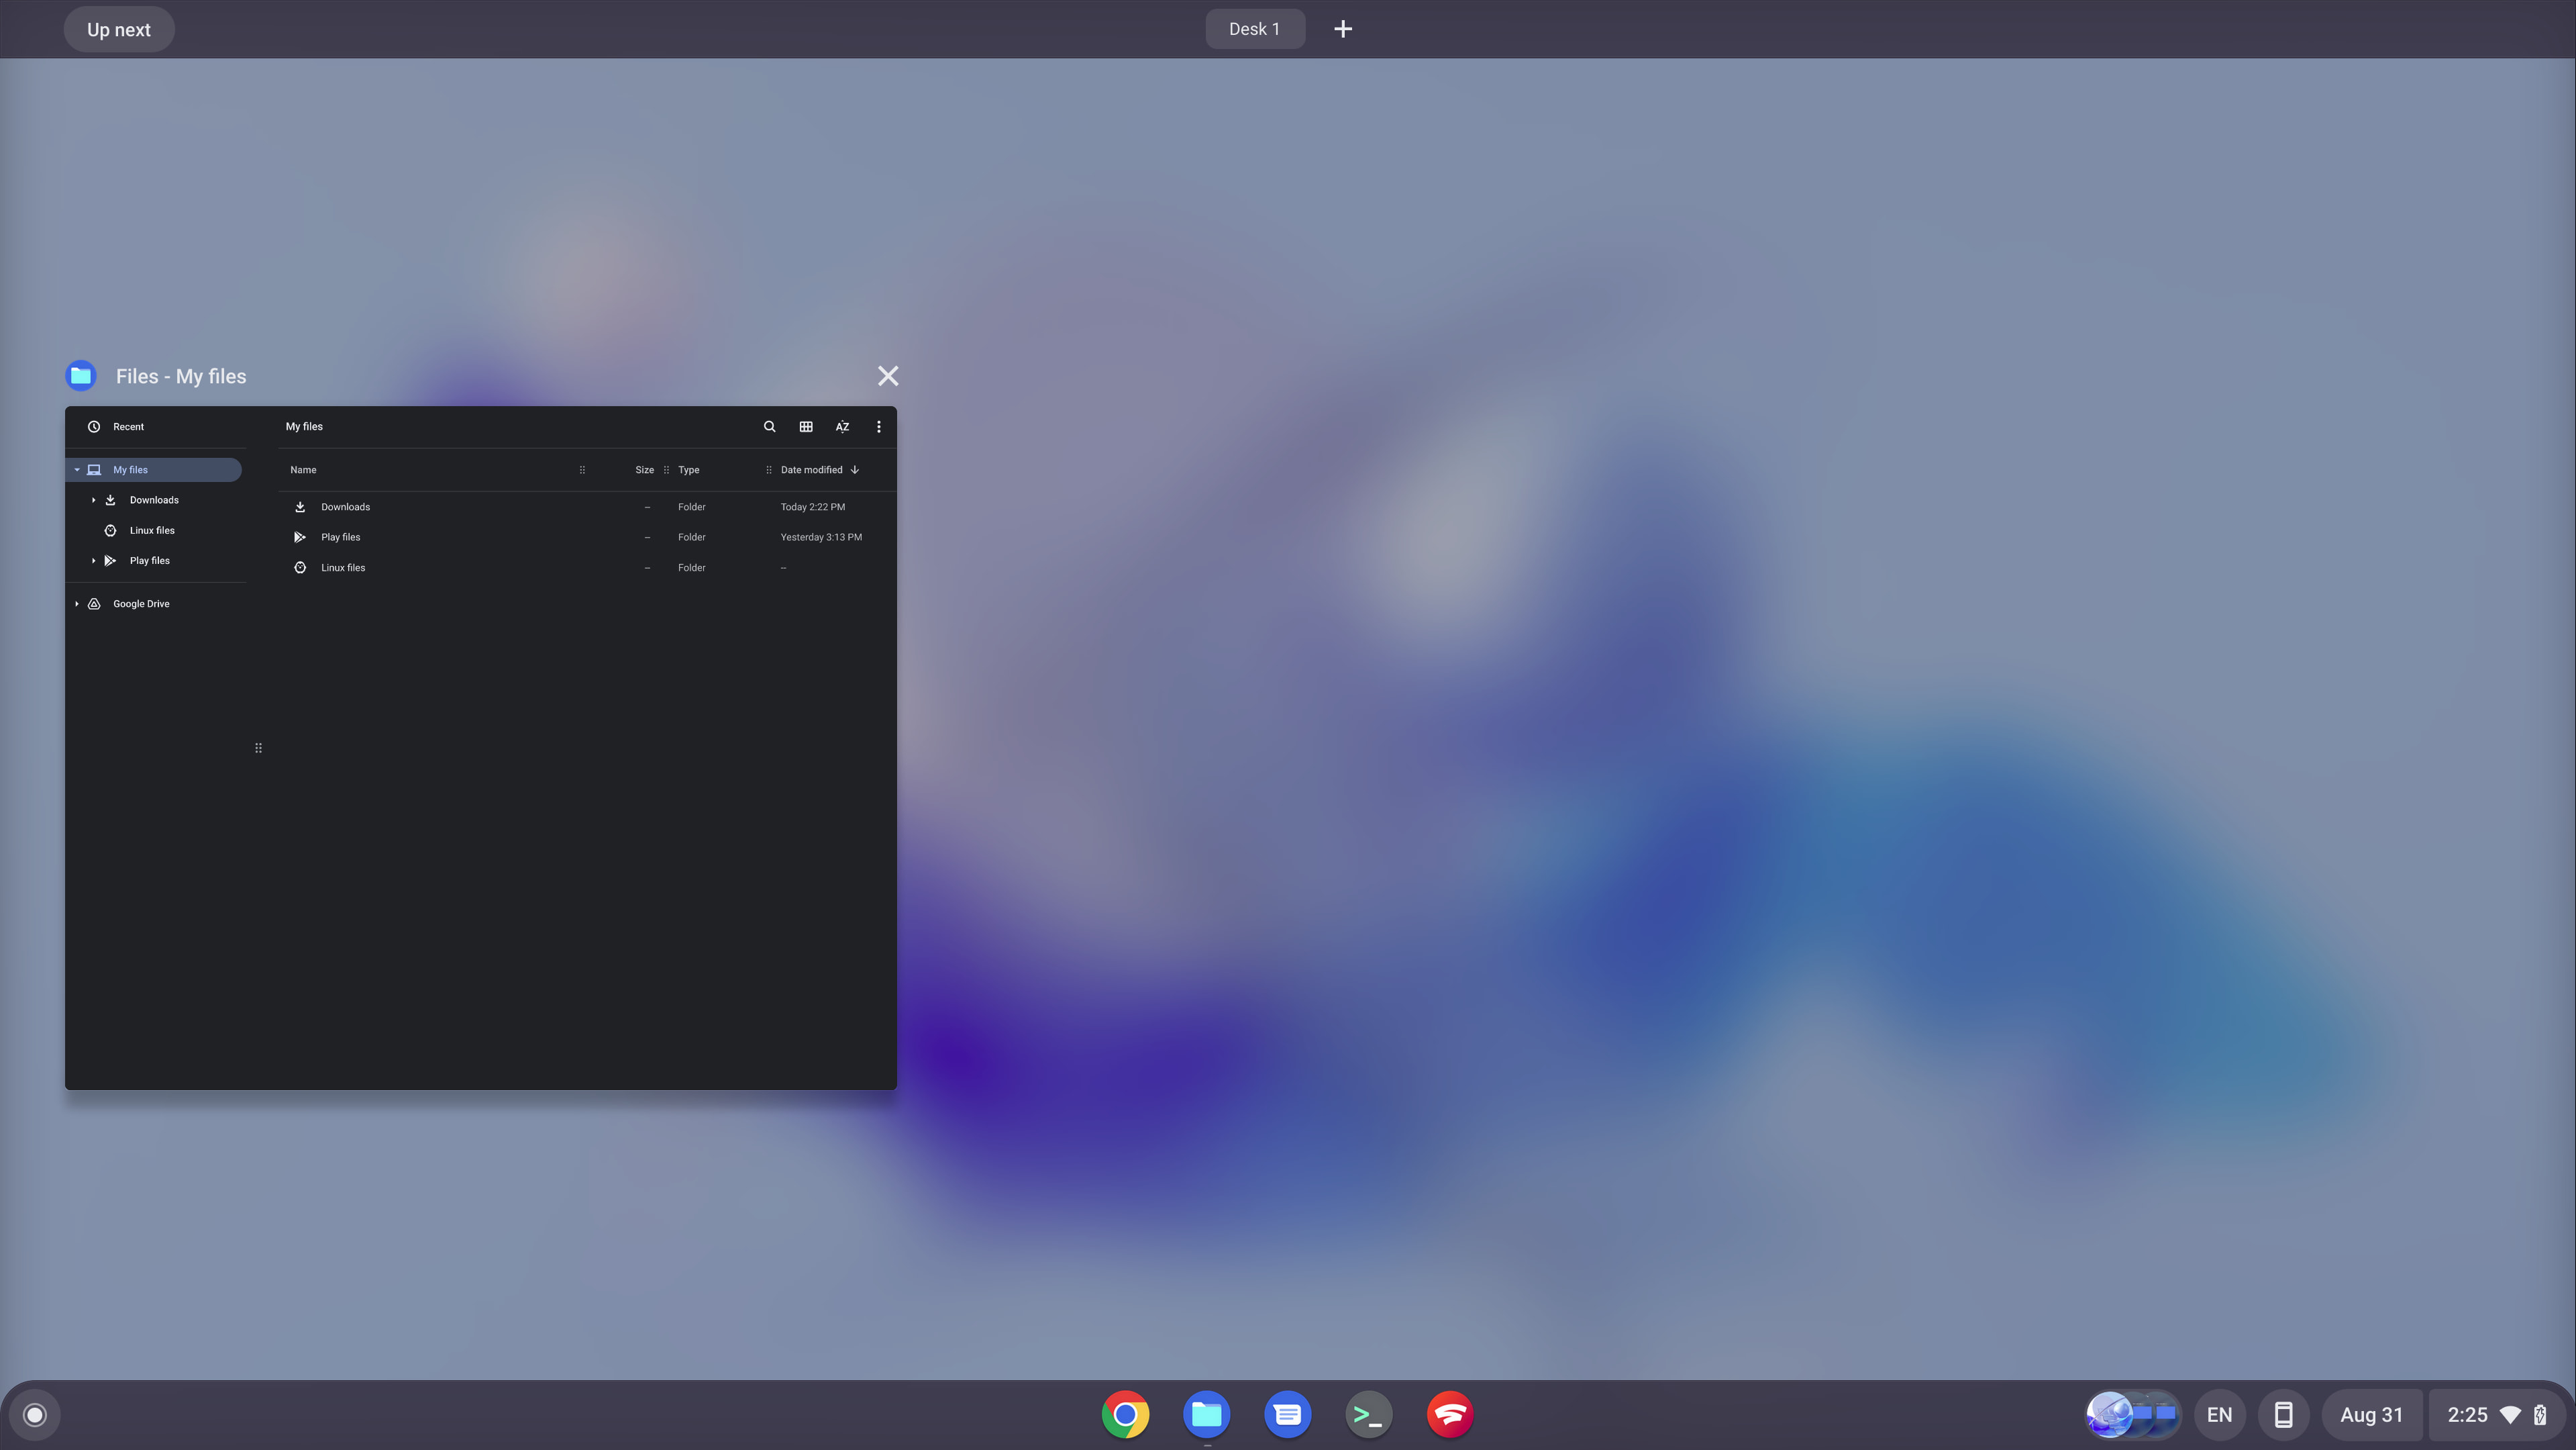Click the EN input method indicator
The width and height of the screenshot is (2576, 1450).
pos(2219,1414)
